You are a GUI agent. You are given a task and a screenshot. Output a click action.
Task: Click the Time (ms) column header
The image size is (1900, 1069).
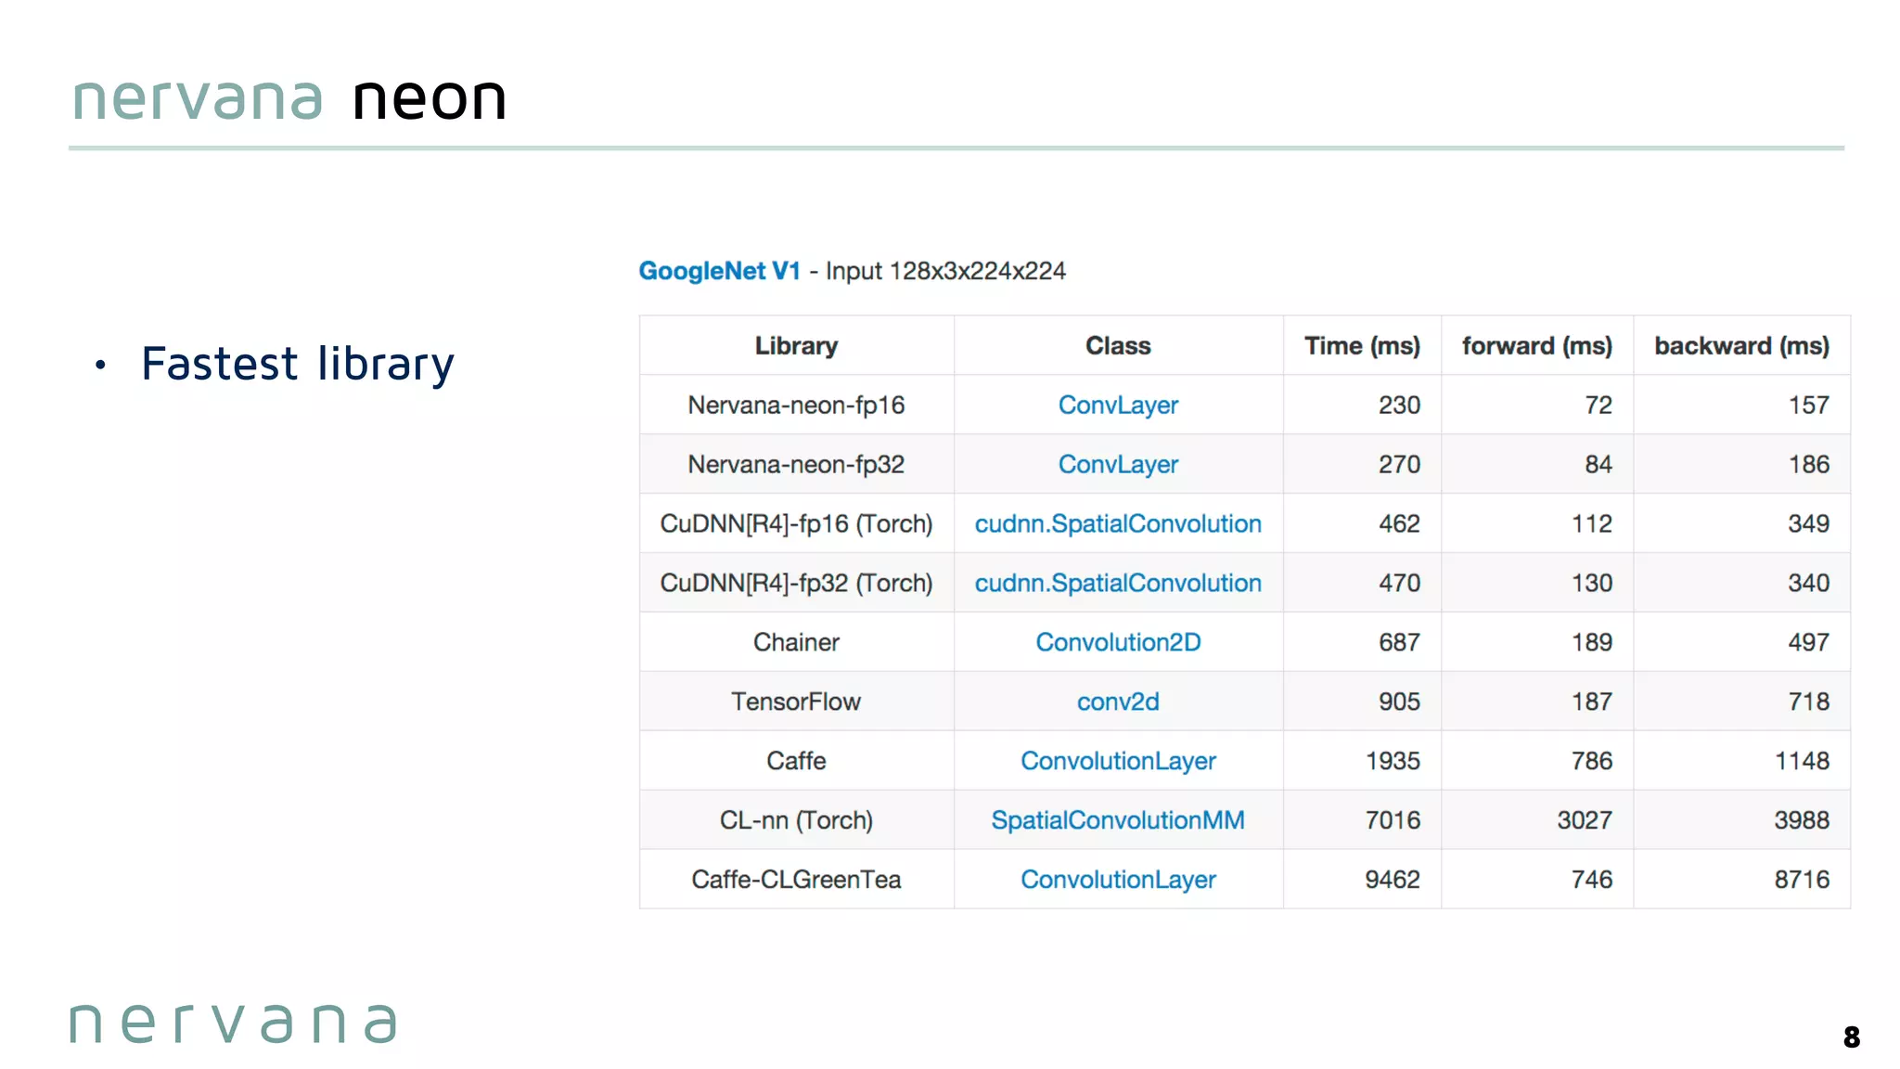(x=1362, y=346)
